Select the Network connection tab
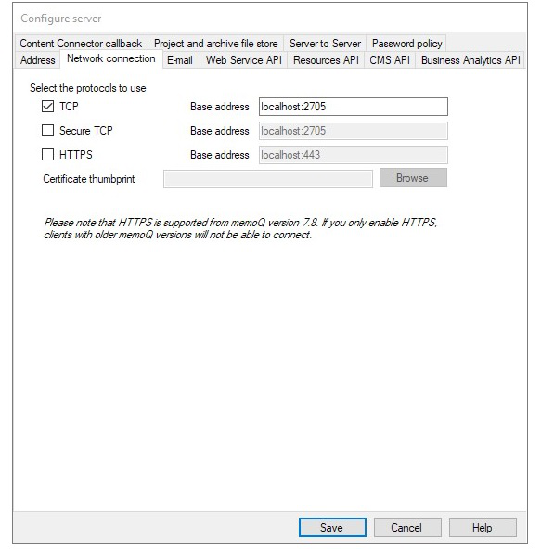This screenshot has width=541, height=551. (111, 58)
